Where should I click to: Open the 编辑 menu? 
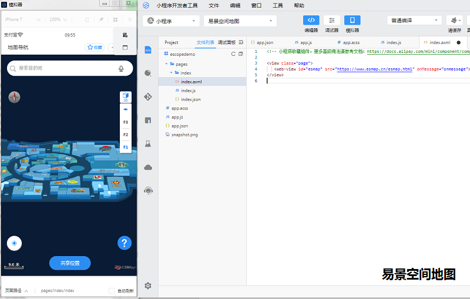click(x=235, y=5)
